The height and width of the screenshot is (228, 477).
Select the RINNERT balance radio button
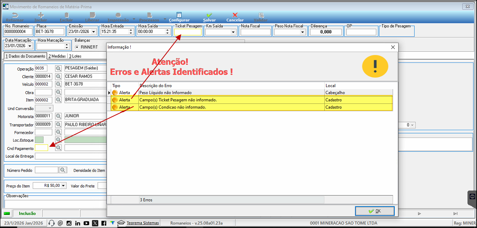(x=77, y=47)
